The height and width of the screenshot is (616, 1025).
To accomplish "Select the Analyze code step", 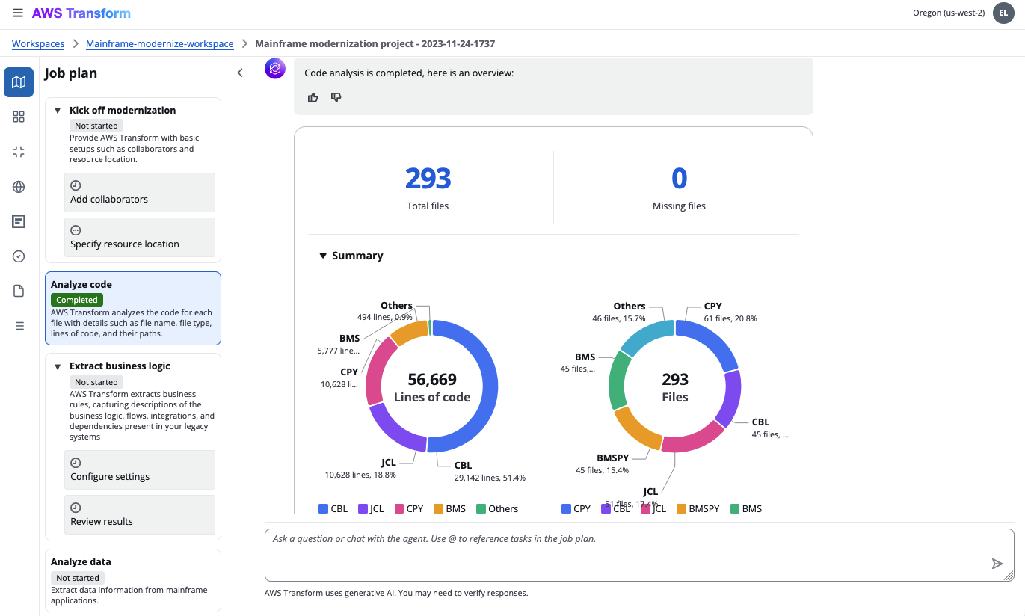I will coord(133,308).
